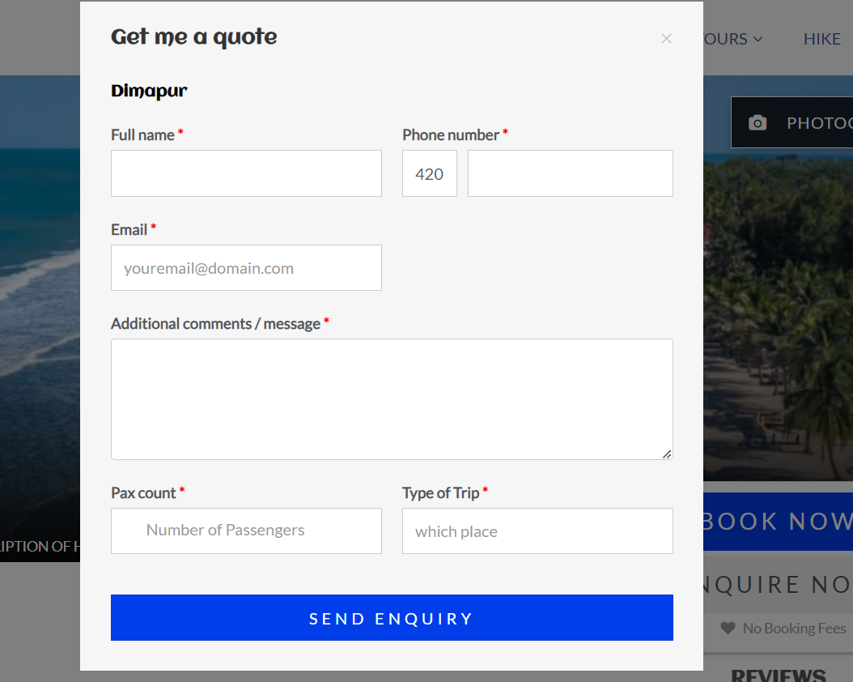
Task: Select the 420 country code field
Action: [429, 173]
